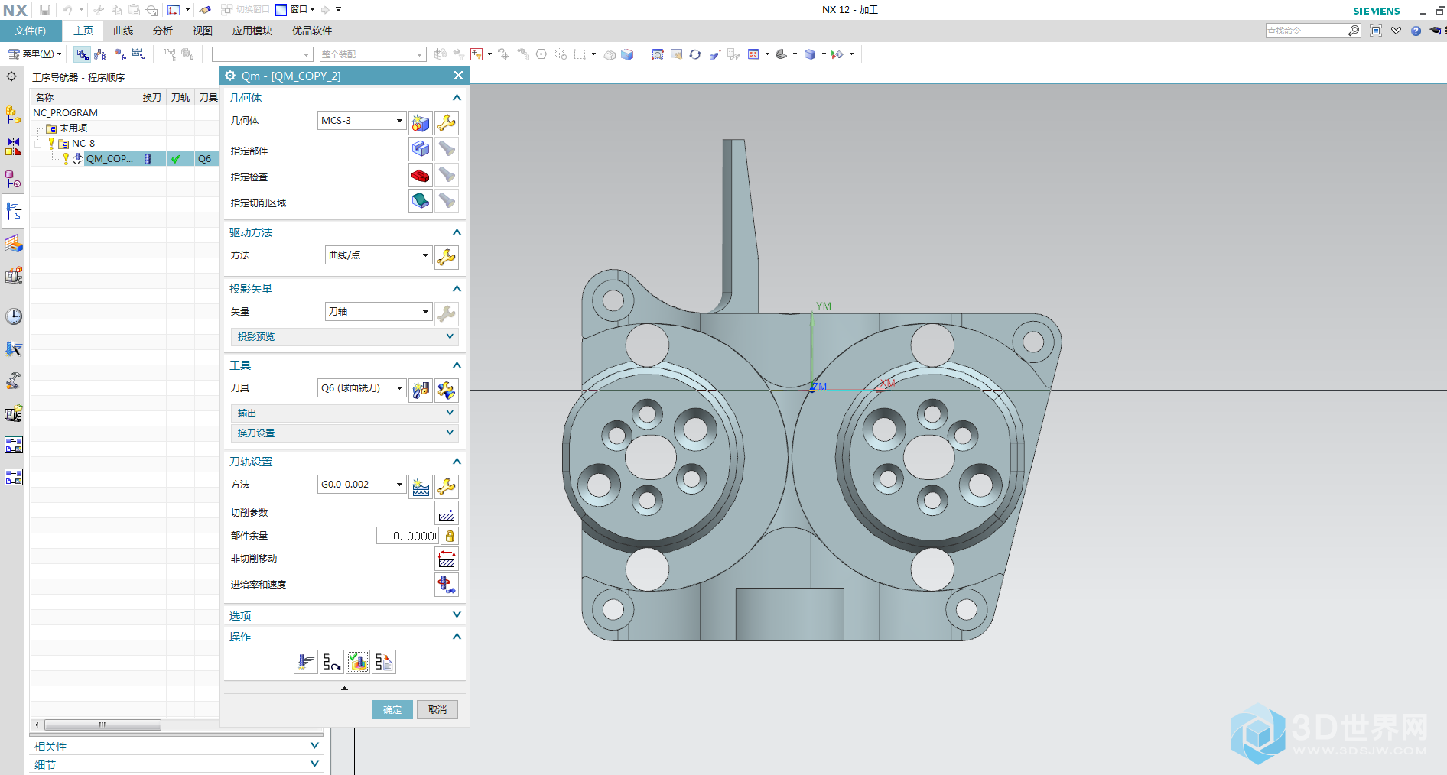The image size is (1447, 775).
Task: Click 部件余量 value field
Action: 408,536
